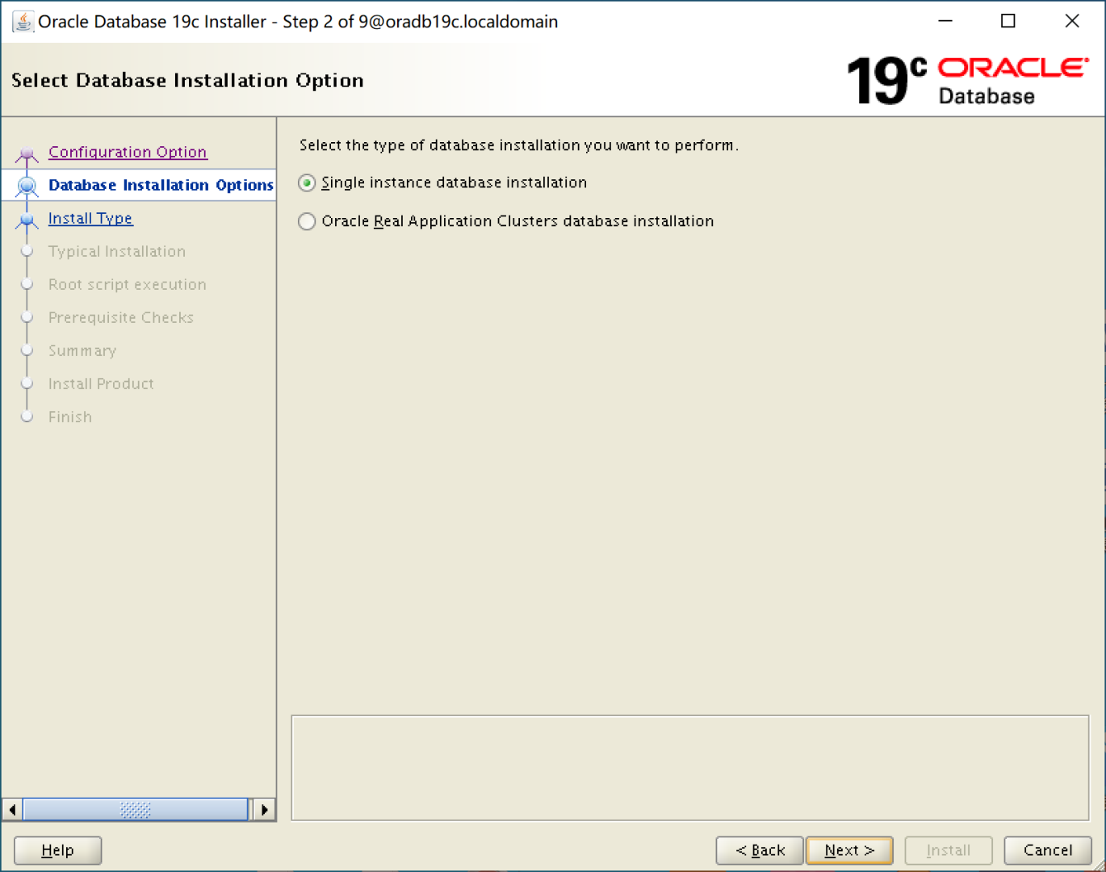
Task: Click the sidebar horizontal scrollbar thumb
Action: pyautogui.click(x=136, y=809)
